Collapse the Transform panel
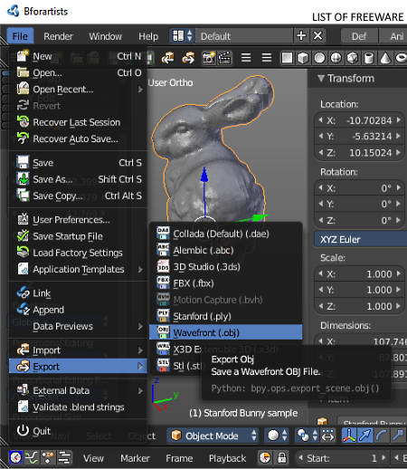 pos(321,79)
